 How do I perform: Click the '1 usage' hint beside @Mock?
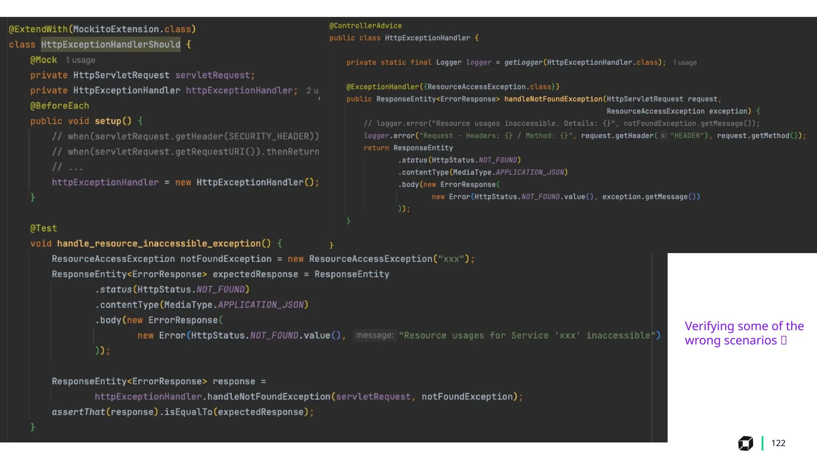pyautogui.click(x=80, y=60)
